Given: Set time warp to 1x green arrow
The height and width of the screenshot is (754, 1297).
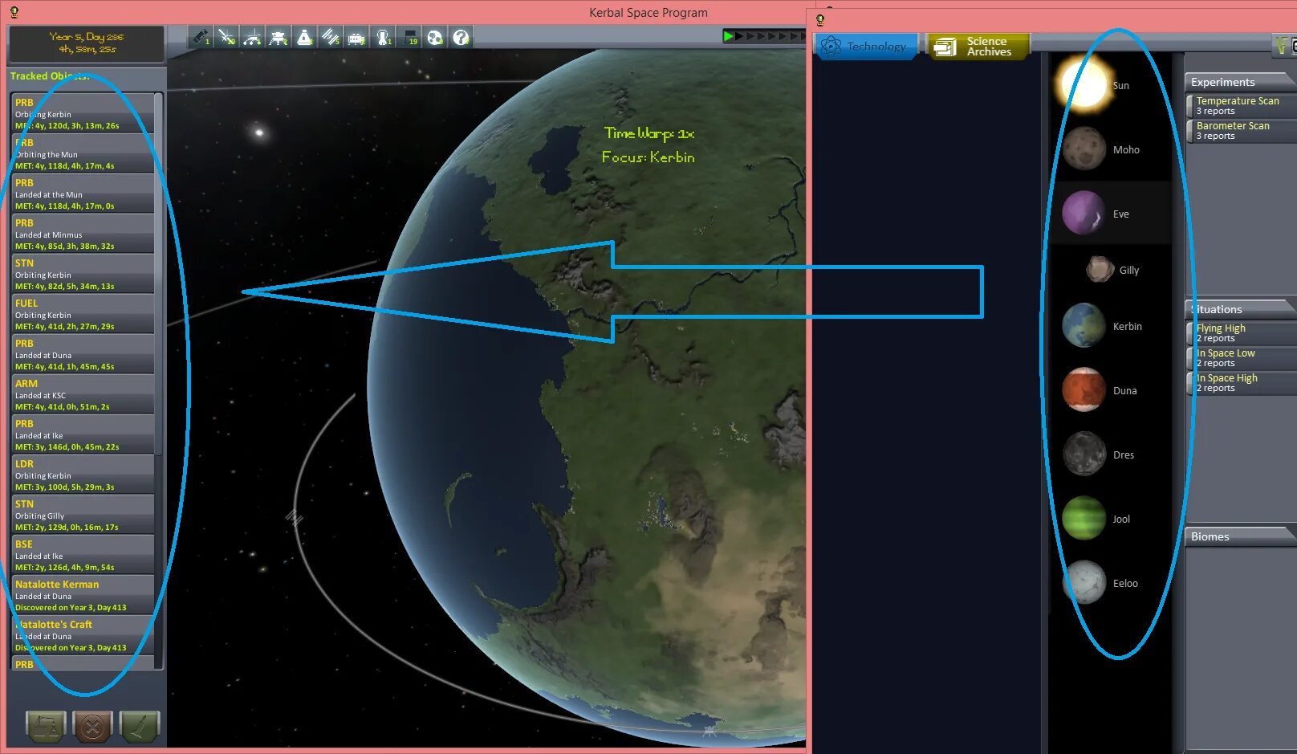Looking at the screenshot, I should 728,36.
